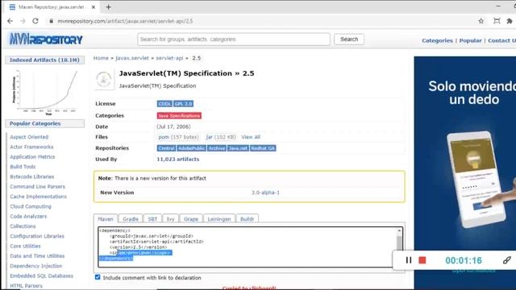Open 11,023 artifacts used-by link

[178, 159]
